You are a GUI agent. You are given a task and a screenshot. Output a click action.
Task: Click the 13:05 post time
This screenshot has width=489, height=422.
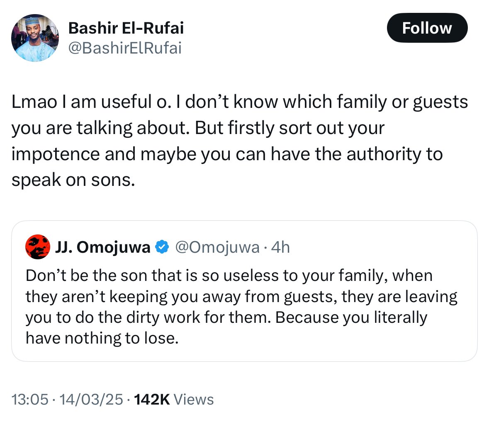pos(30,400)
